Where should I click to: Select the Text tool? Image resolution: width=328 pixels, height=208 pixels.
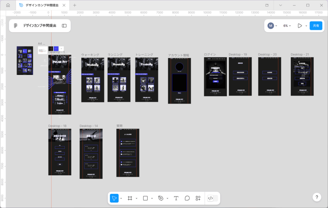click(x=176, y=198)
